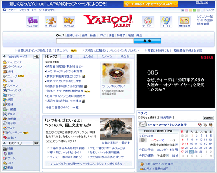
Task: Switch to the トピックス tab
Action: pos(51,56)
